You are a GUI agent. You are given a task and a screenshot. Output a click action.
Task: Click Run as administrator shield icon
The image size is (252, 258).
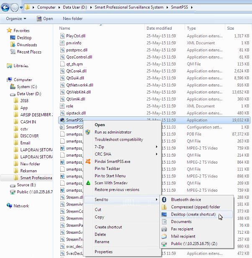[x=88, y=132]
